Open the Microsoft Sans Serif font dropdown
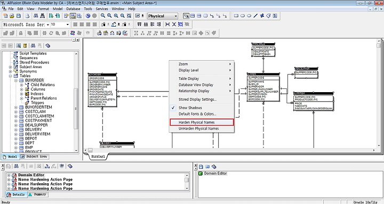384x204 pixels. [48, 25]
